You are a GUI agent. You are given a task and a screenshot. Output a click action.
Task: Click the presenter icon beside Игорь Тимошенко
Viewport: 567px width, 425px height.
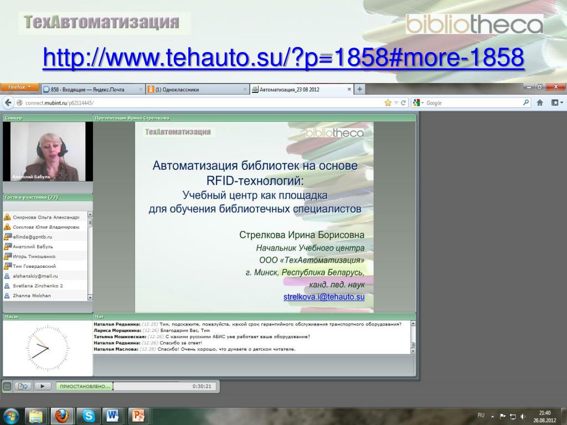click(7, 256)
